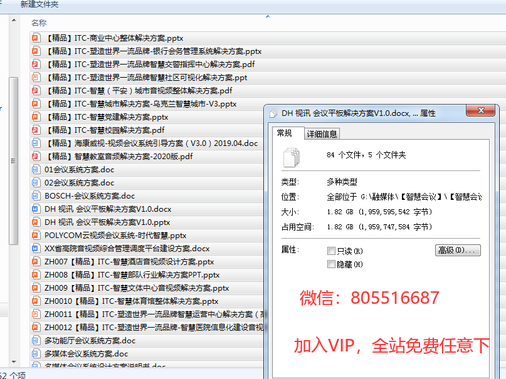
Task: Close the 属性 properties dialog
Action: [x=480, y=110]
